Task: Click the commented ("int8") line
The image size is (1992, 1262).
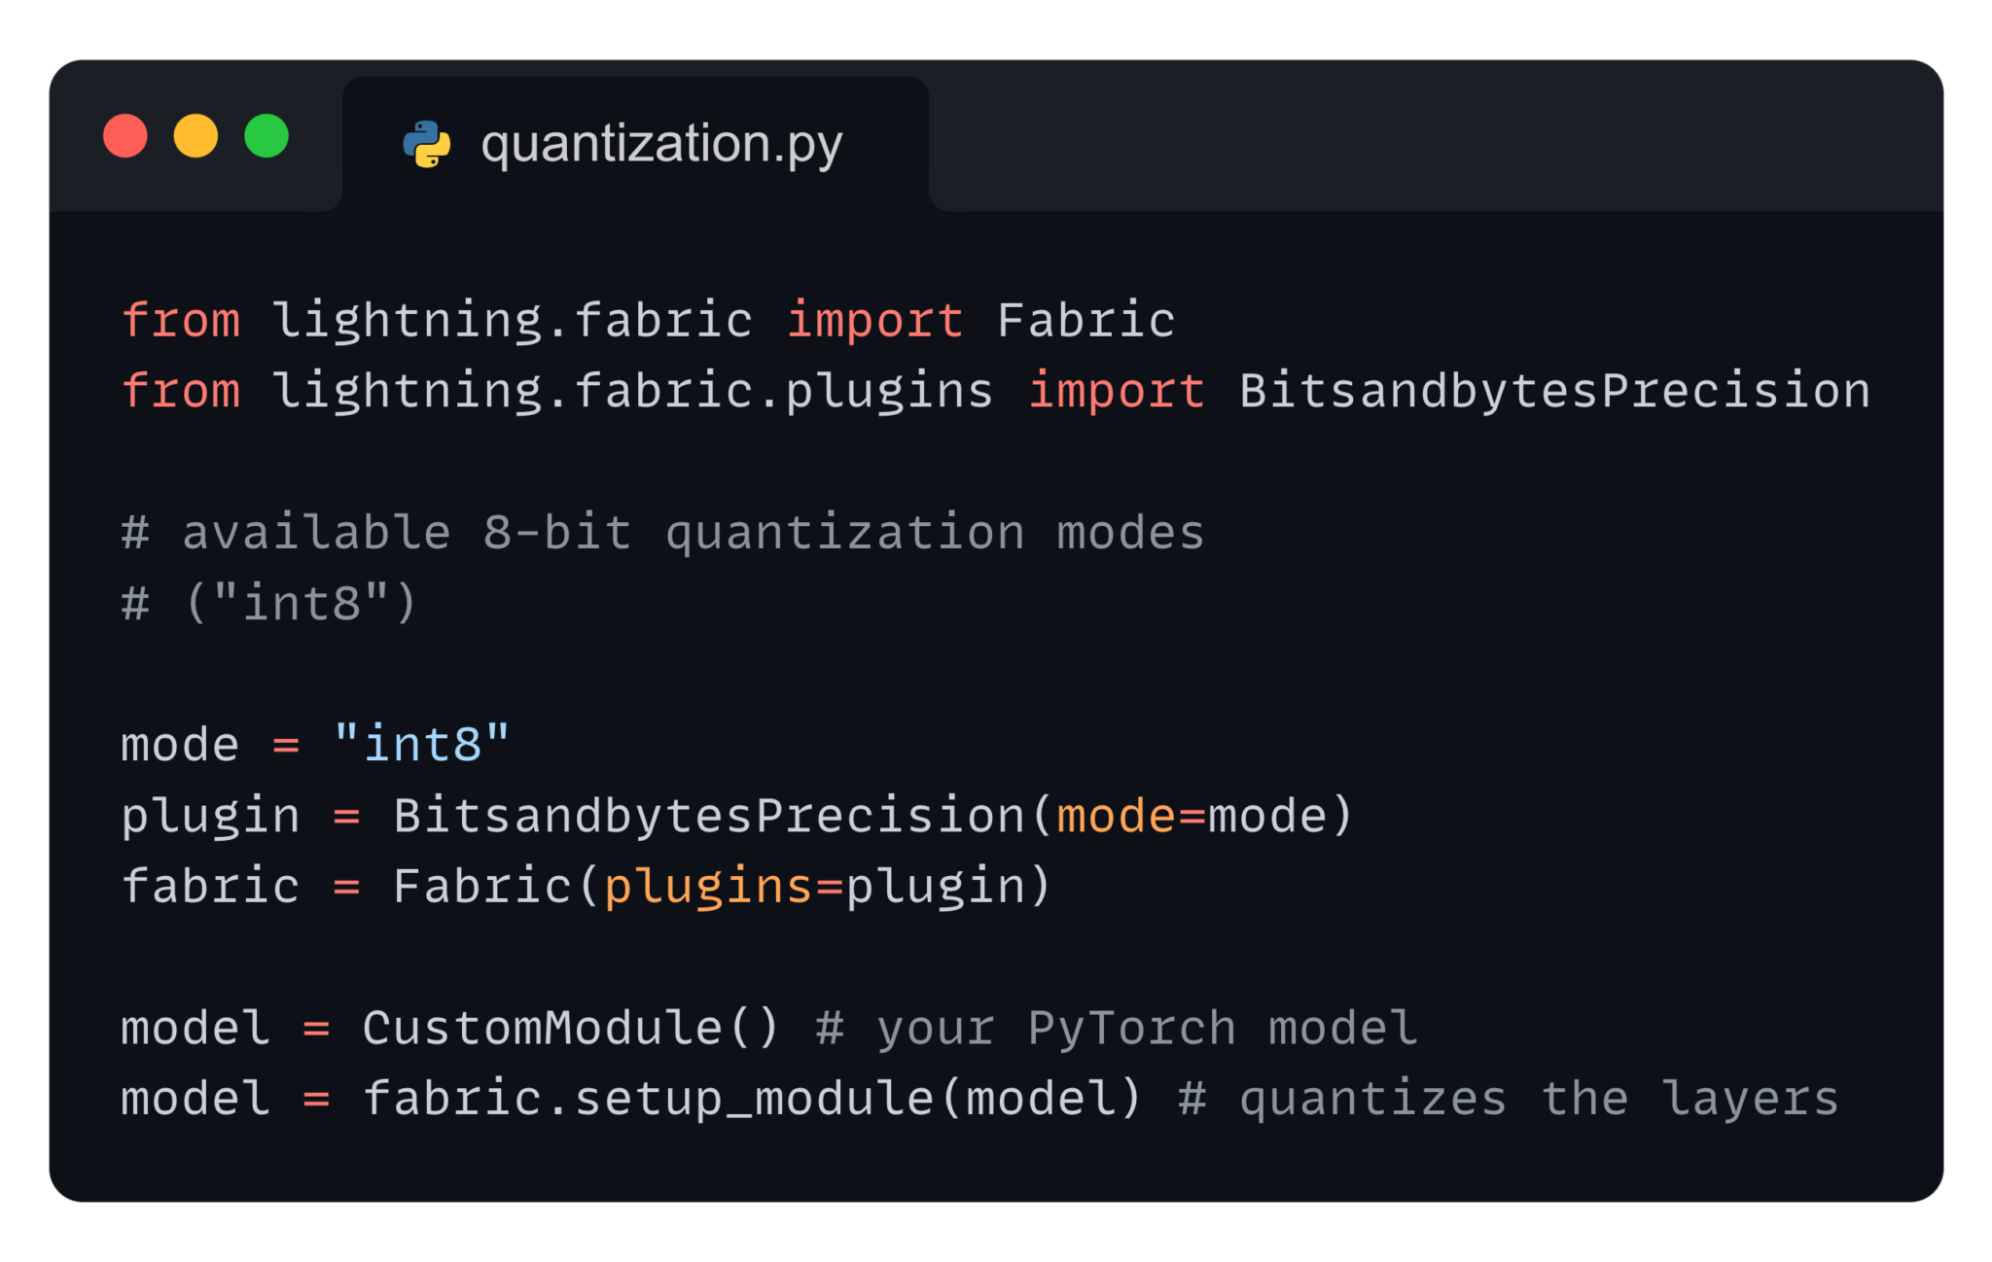Action: point(270,603)
